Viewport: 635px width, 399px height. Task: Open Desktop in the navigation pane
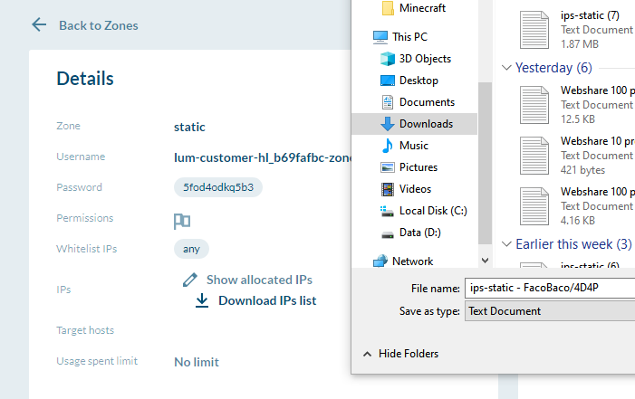pos(419,81)
